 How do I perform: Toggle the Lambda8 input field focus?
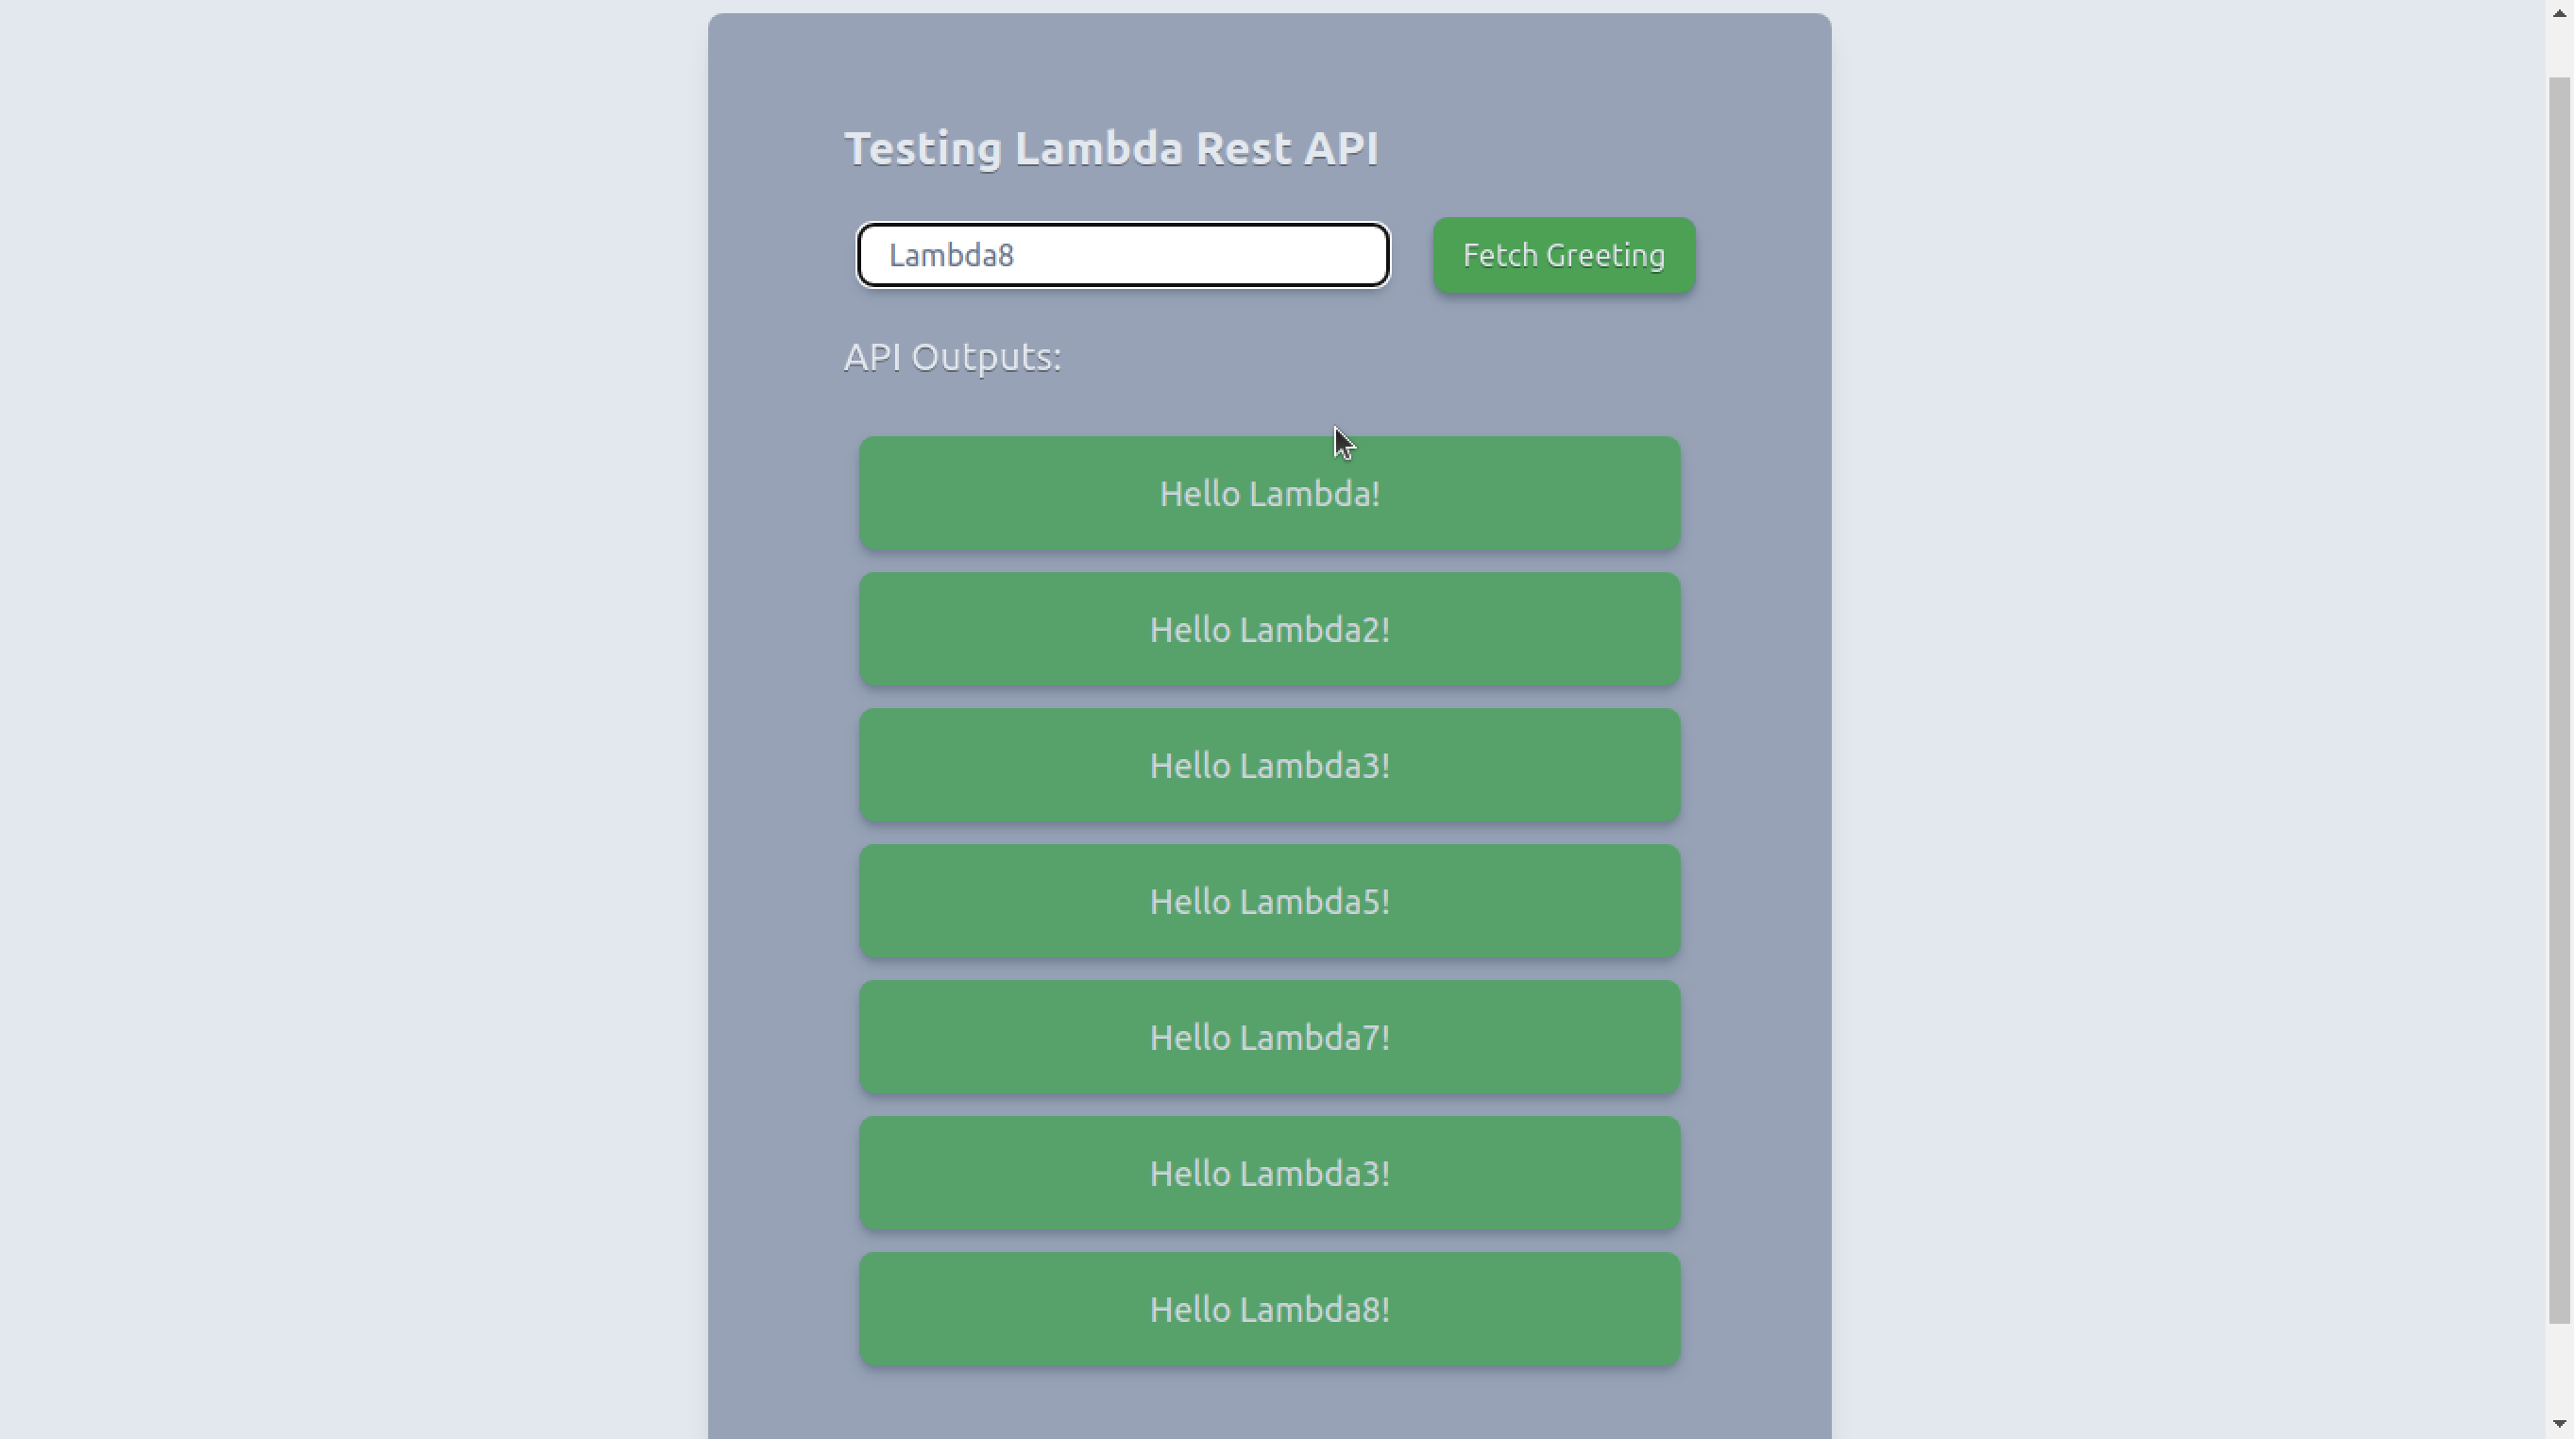click(x=1125, y=255)
